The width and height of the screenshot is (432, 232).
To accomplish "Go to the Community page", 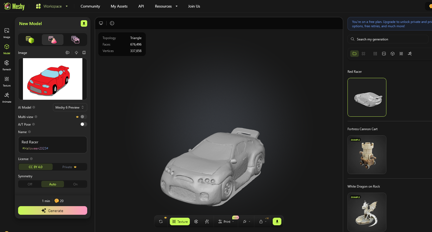I will (x=90, y=6).
